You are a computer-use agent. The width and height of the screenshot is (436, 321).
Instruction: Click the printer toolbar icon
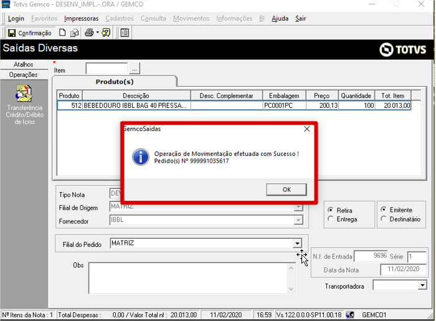point(89,33)
